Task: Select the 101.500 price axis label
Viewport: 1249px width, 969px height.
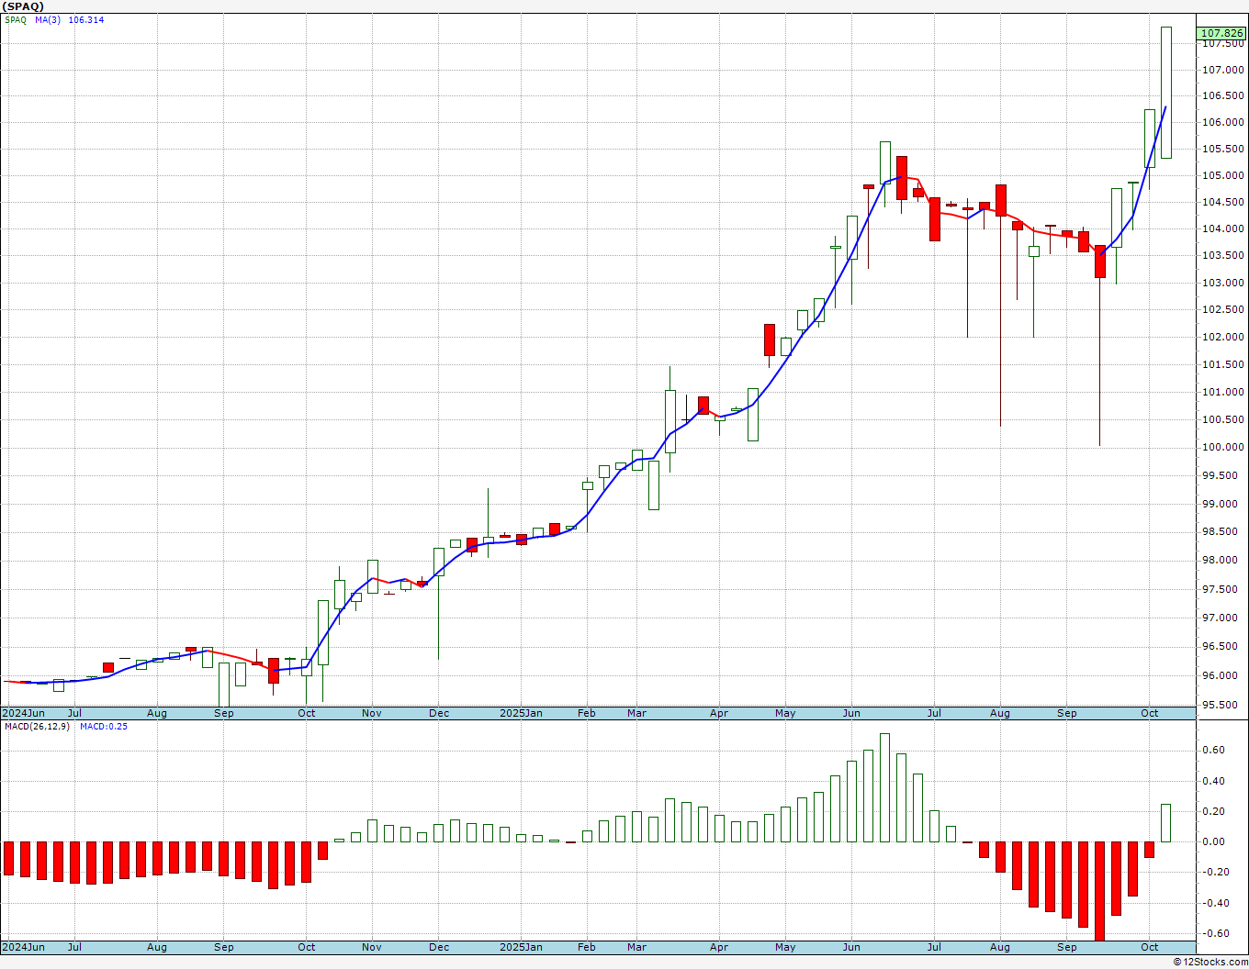Action: coord(1223,364)
